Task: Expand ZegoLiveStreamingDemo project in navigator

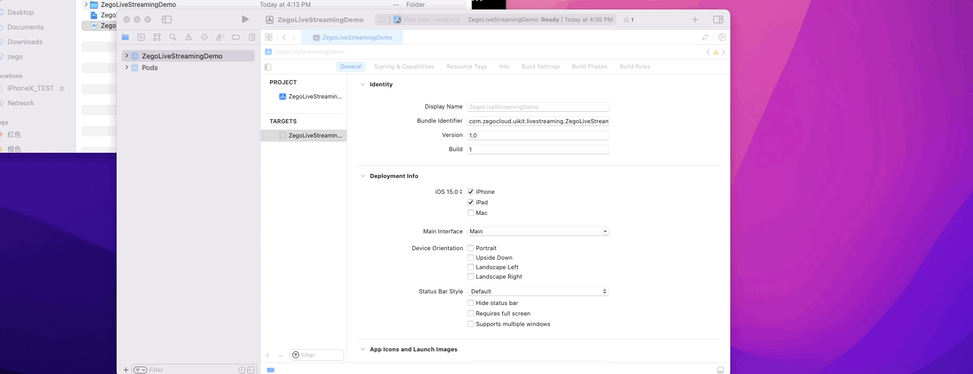Action: pos(127,55)
